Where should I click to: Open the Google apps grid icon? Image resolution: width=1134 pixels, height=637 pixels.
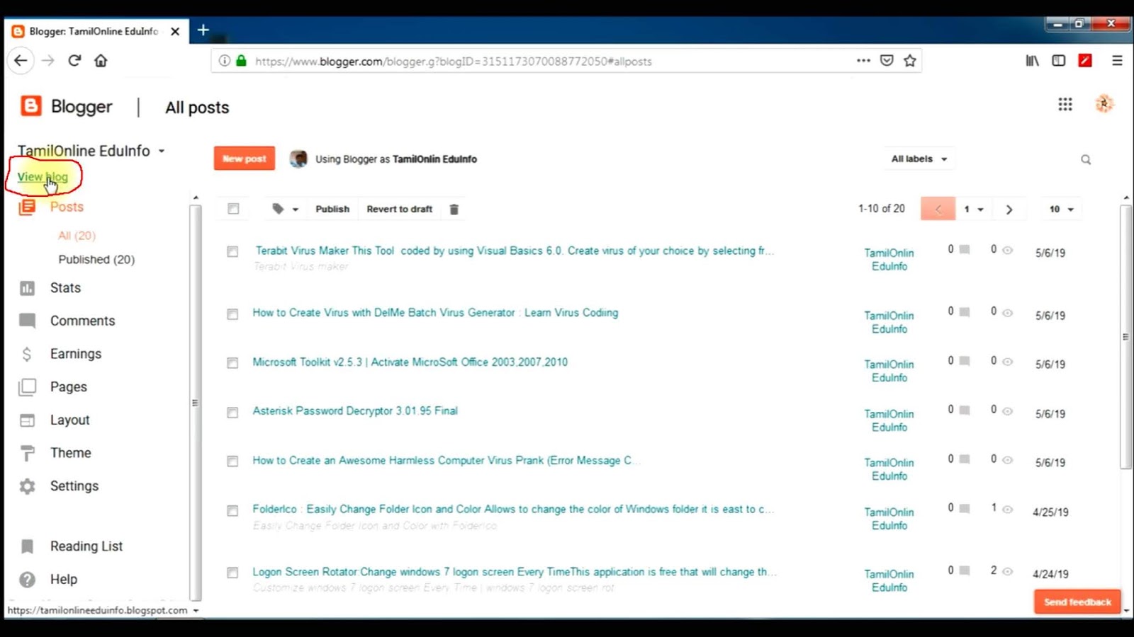[1065, 105]
